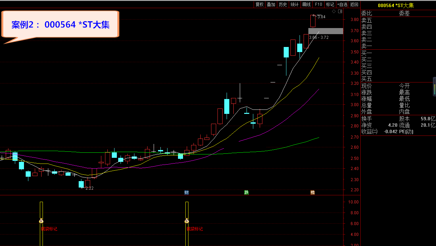The width and height of the screenshot is (436, 246).
Task: Click the left 钱袋标记 label
Action: [49, 229]
